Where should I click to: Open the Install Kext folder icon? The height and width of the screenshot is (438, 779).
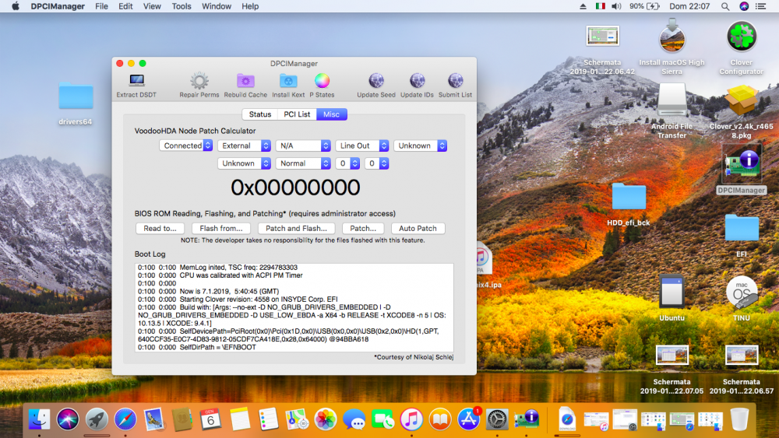(288, 81)
